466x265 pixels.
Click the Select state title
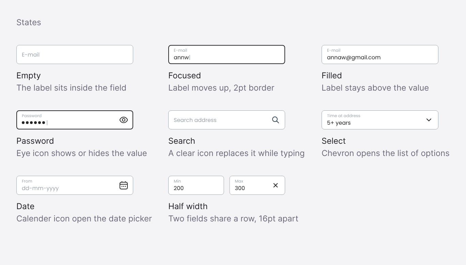333,141
